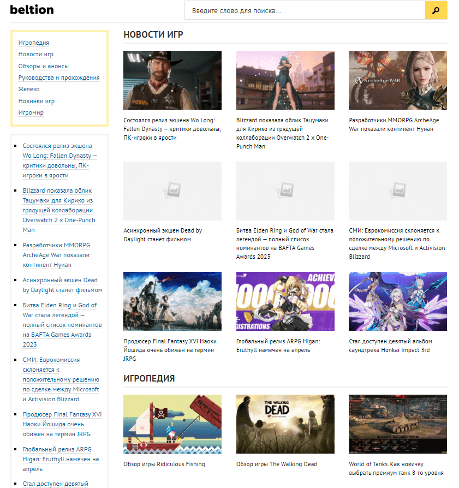Click the placeholder image above Dead by Daylight
This screenshot has height=488, width=459.
pyautogui.click(x=172, y=191)
